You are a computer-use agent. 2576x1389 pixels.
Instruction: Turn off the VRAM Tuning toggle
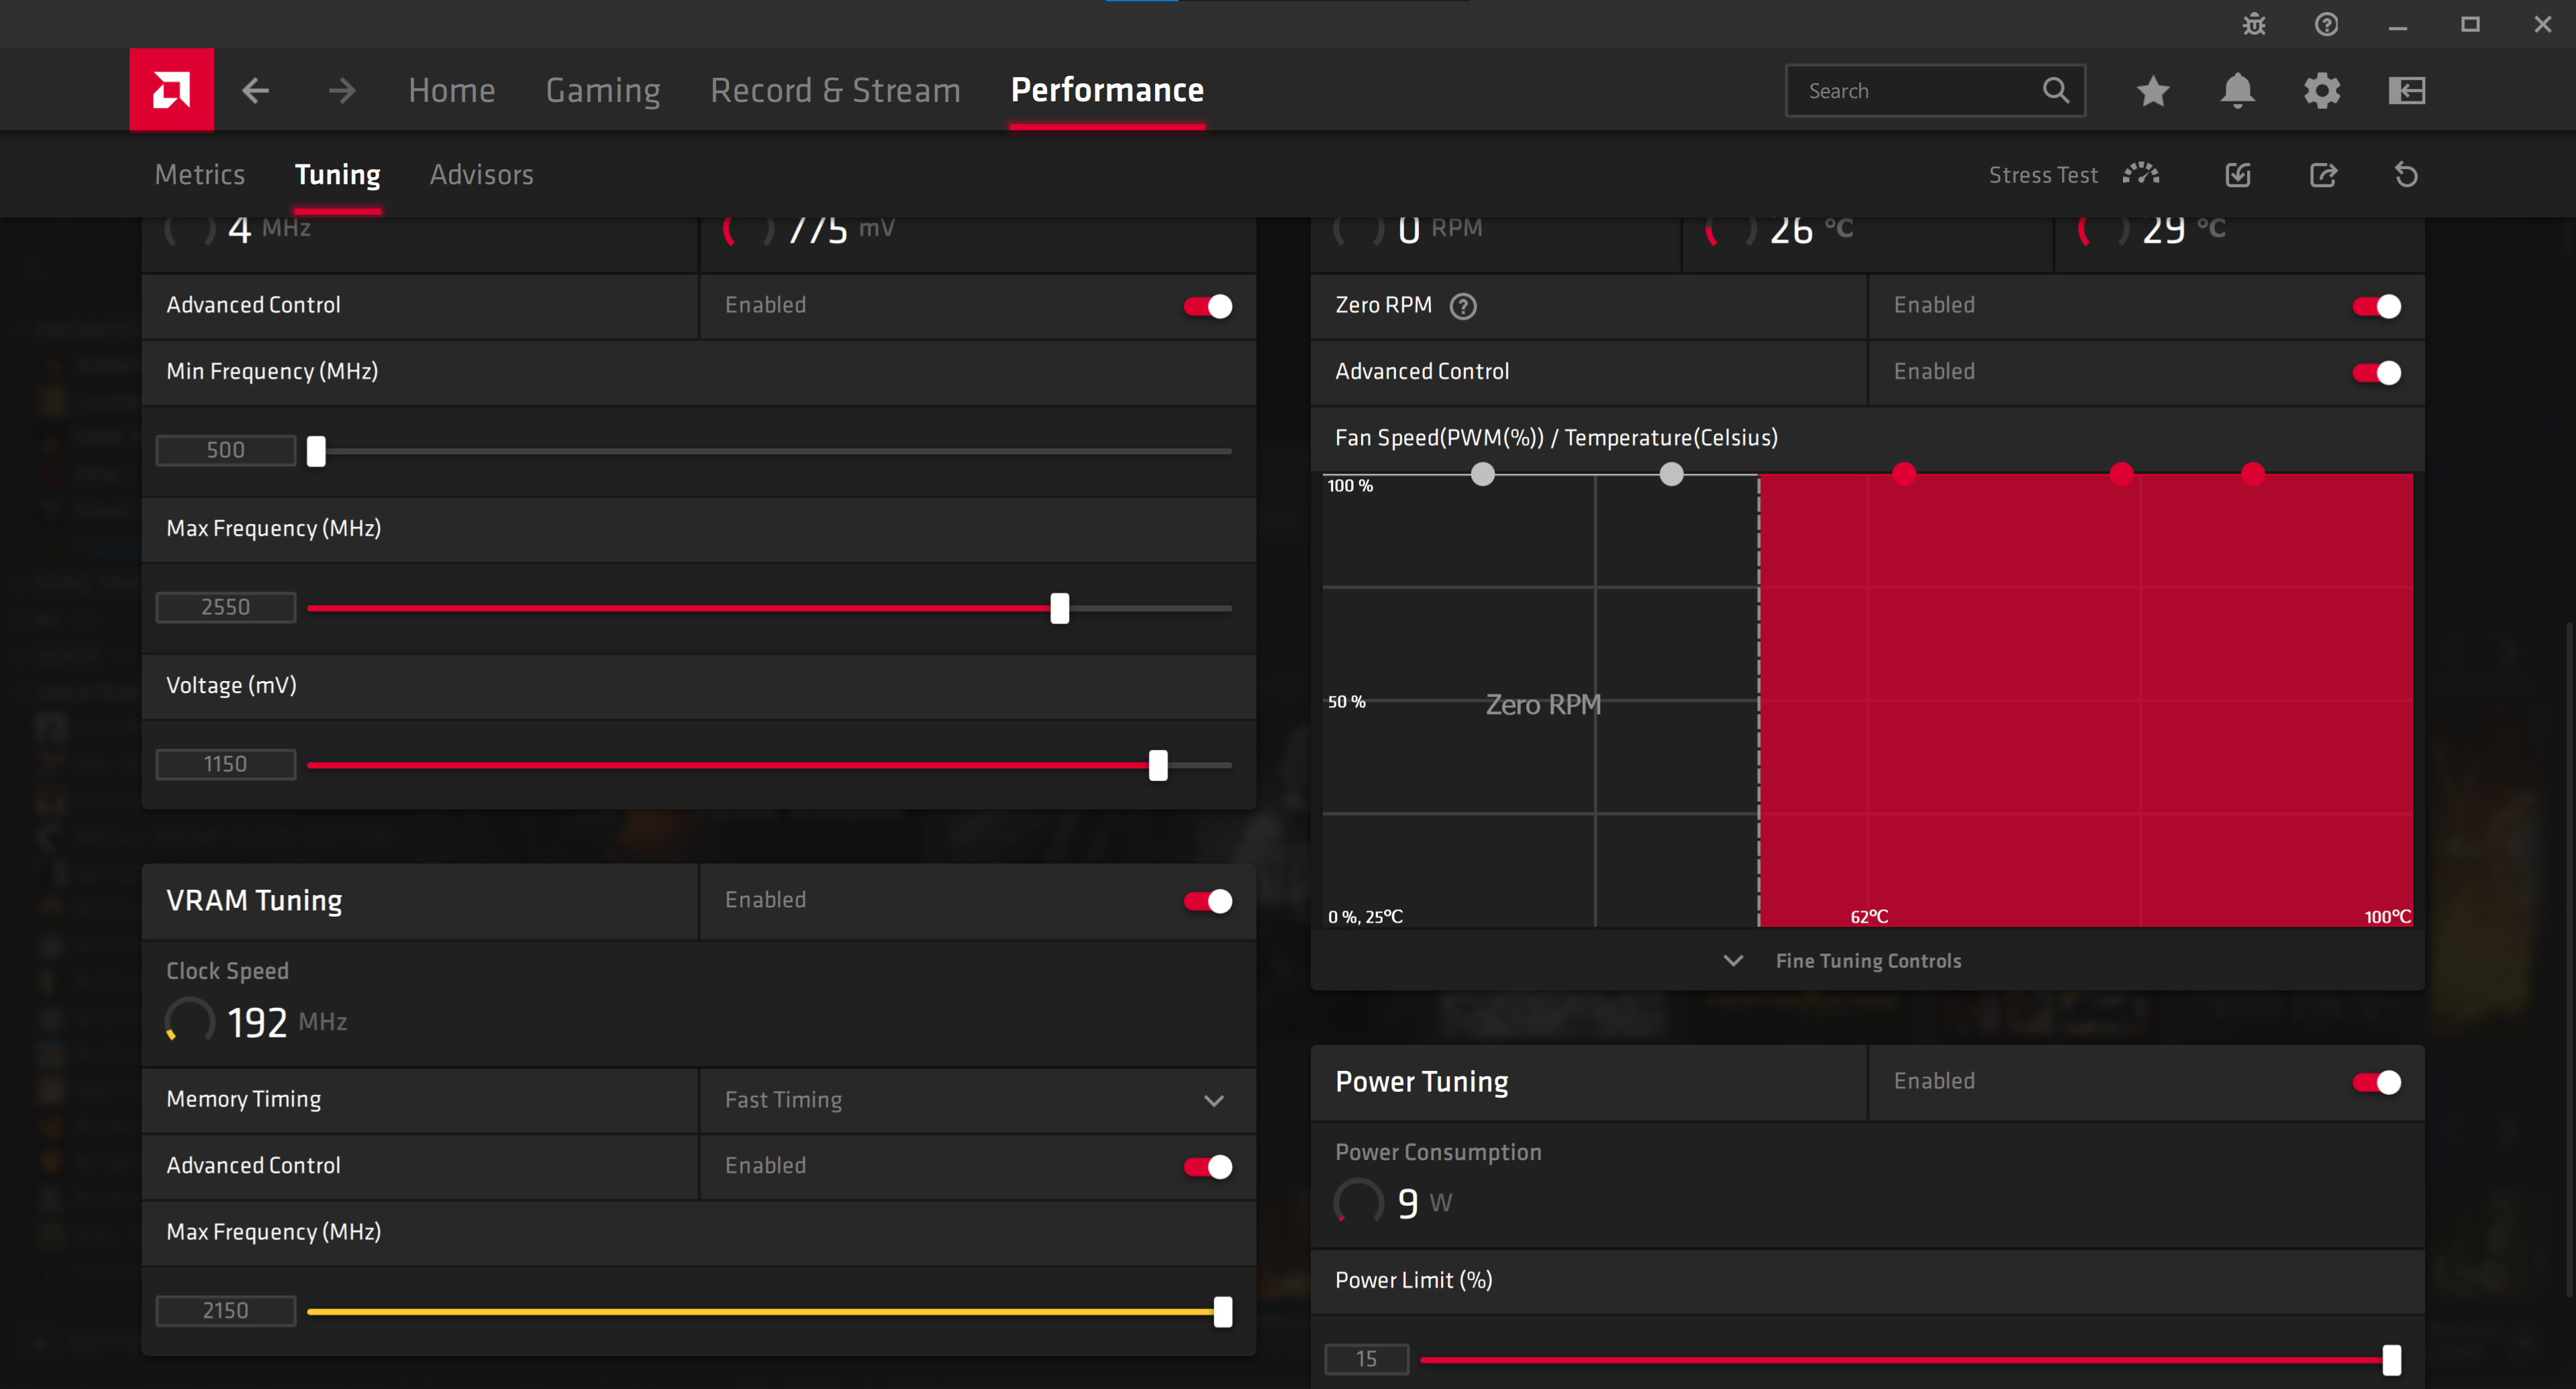tap(1207, 901)
